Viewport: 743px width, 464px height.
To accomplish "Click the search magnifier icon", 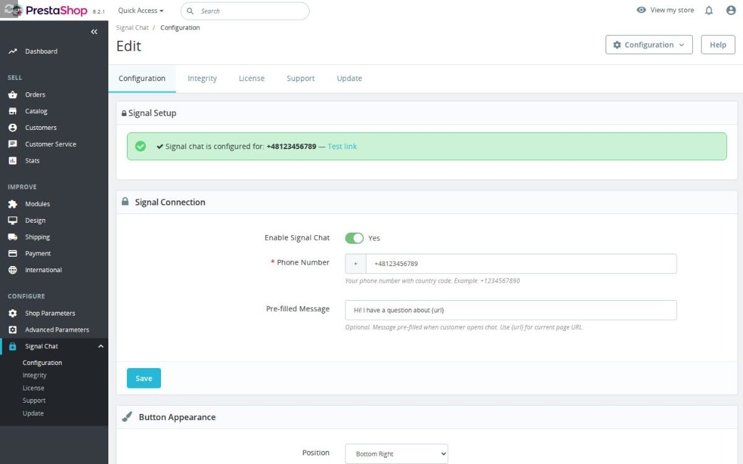I will point(190,11).
